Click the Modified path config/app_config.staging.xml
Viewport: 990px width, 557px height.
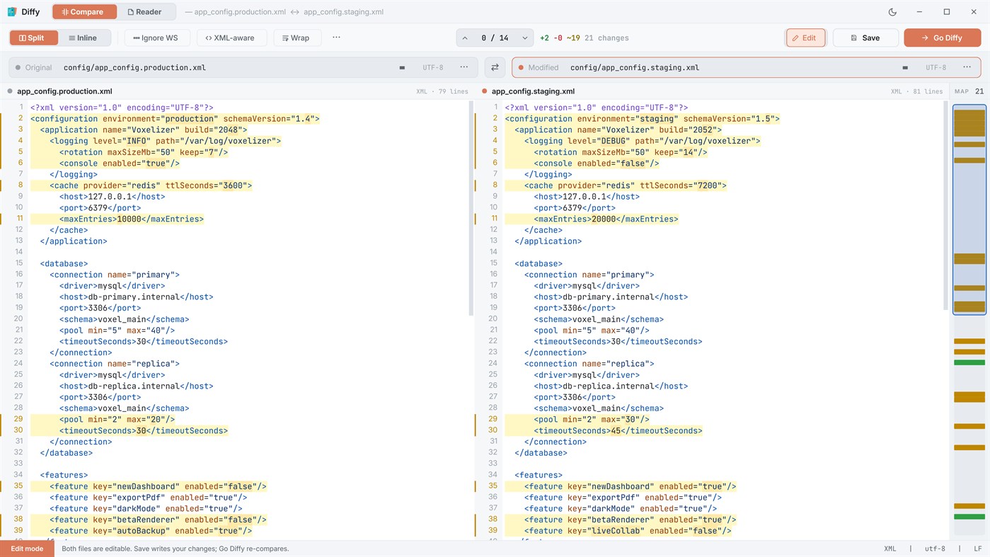(635, 68)
